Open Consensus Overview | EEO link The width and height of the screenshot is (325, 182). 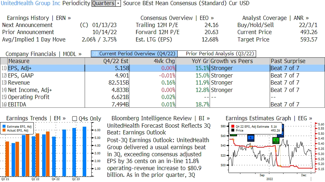click(x=177, y=18)
